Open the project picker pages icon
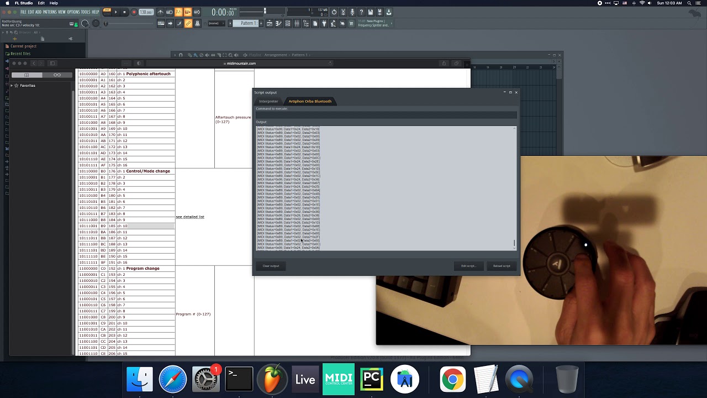707x398 pixels. pos(315,23)
